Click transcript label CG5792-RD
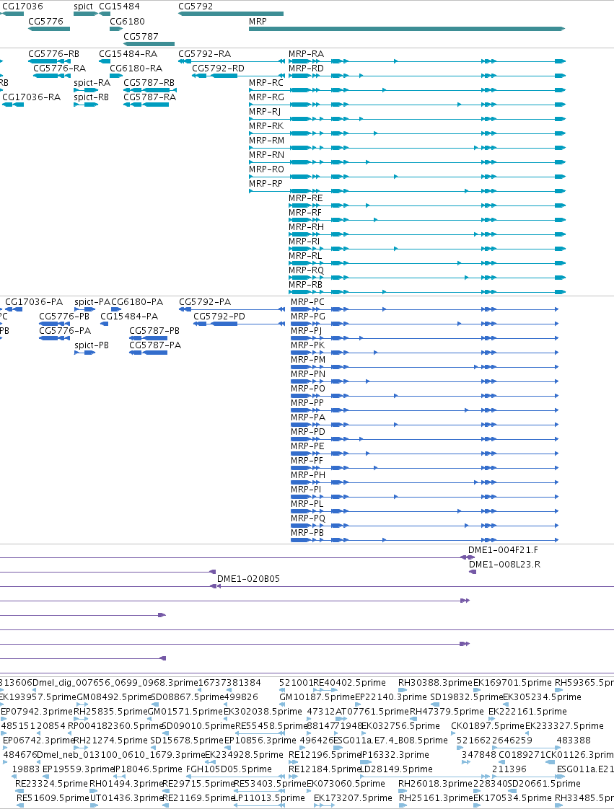The height and width of the screenshot is (809, 614). (219, 68)
